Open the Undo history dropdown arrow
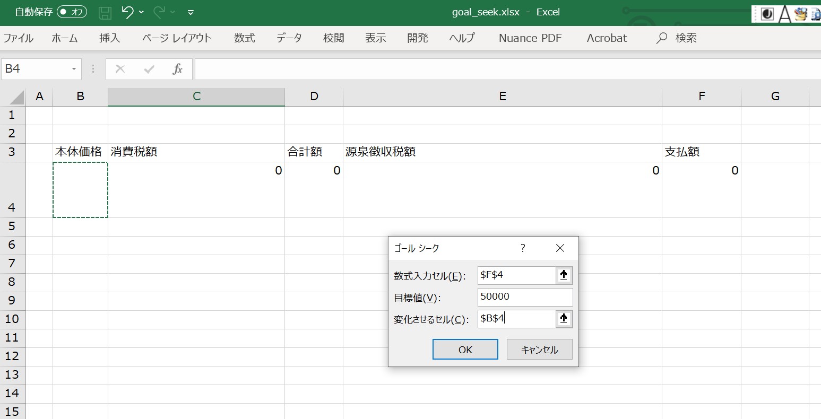The image size is (821, 419). click(x=141, y=12)
